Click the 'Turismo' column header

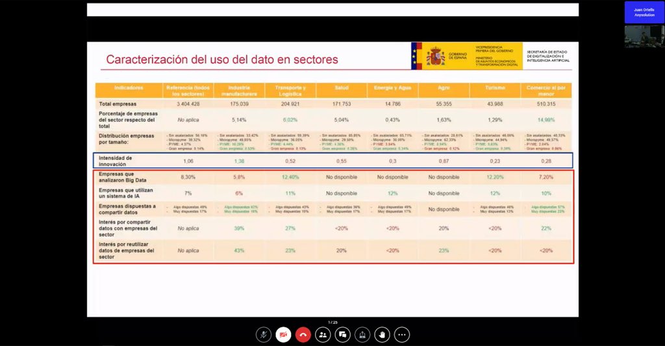[x=495, y=88]
